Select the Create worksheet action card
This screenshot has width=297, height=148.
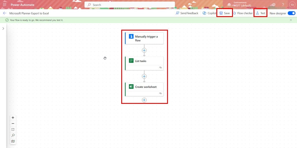tap(144, 89)
